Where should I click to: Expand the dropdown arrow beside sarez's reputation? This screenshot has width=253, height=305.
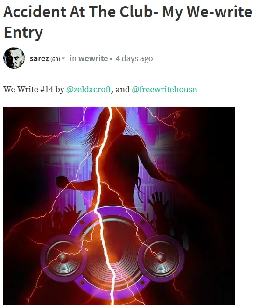63,58
